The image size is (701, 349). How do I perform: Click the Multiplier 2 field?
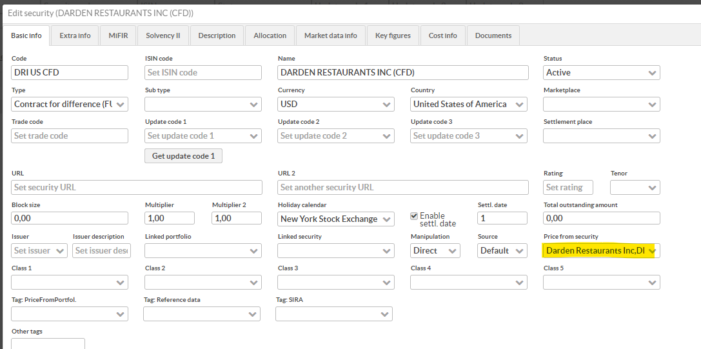coord(237,218)
